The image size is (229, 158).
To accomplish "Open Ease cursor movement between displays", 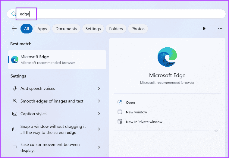I will 57,147.
